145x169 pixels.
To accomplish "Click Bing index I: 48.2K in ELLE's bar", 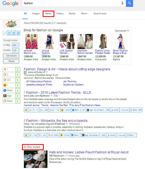I will tap(66, 110).
